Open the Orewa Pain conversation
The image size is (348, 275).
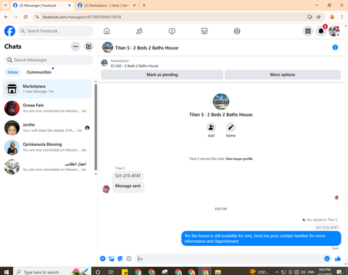(x=47, y=108)
